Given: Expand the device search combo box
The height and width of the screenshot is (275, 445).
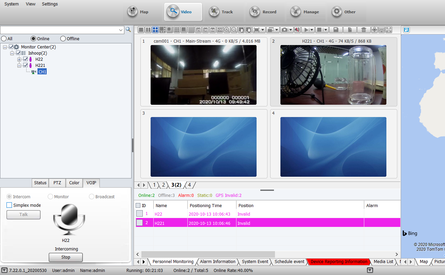Looking at the screenshot, I should coord(121,30).
